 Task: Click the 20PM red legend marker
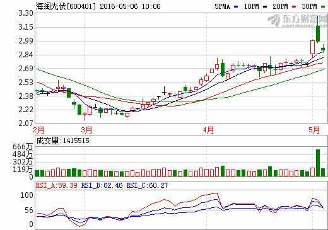294,7
